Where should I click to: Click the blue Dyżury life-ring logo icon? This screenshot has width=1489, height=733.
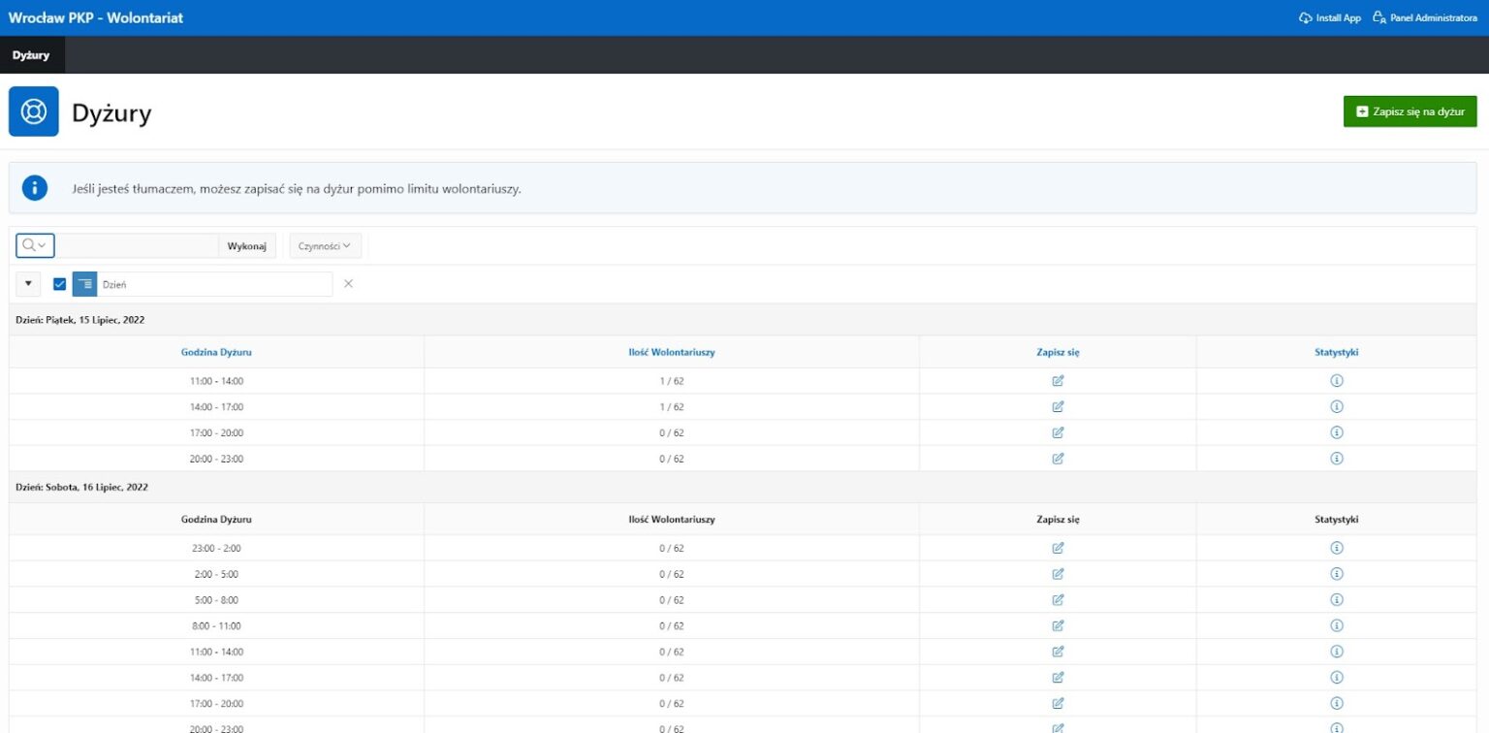pyautogui.click(x=33, y=112)
